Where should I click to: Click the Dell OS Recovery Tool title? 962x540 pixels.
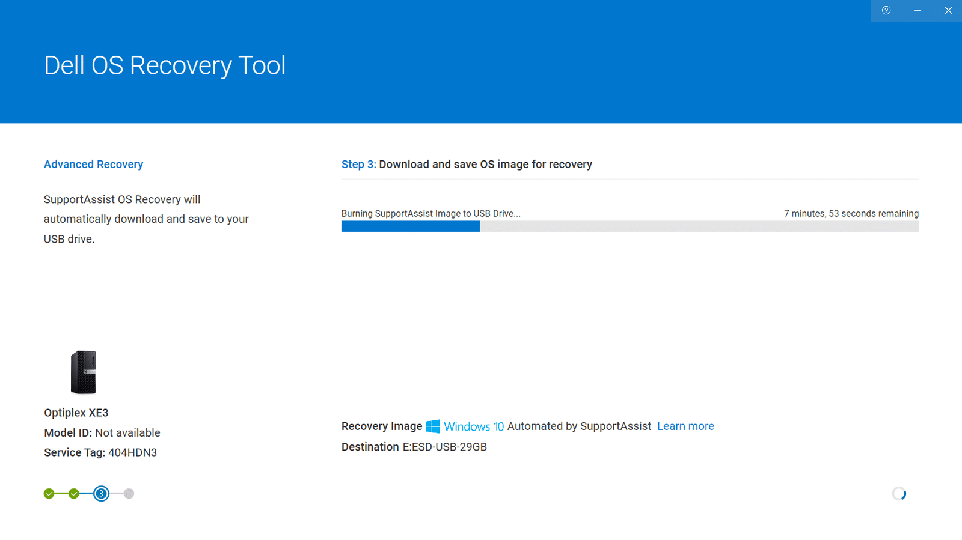click(165, 65)
